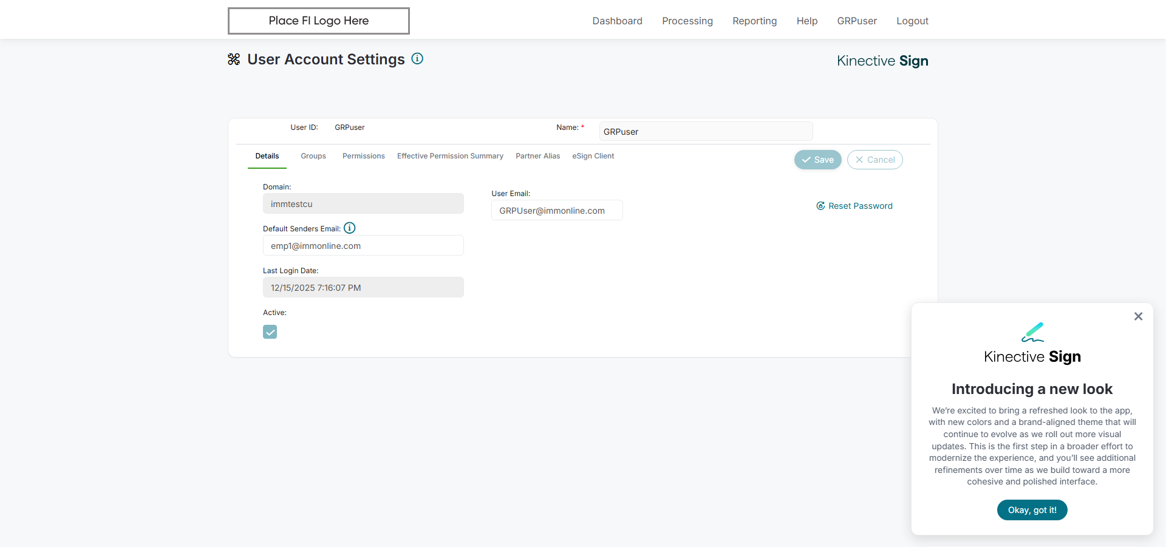Click the Reset Password link
This screenshot has height=547, width=1166.
tap(854, 206)
